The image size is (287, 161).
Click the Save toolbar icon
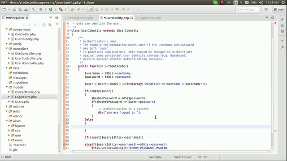click(14, 9)
